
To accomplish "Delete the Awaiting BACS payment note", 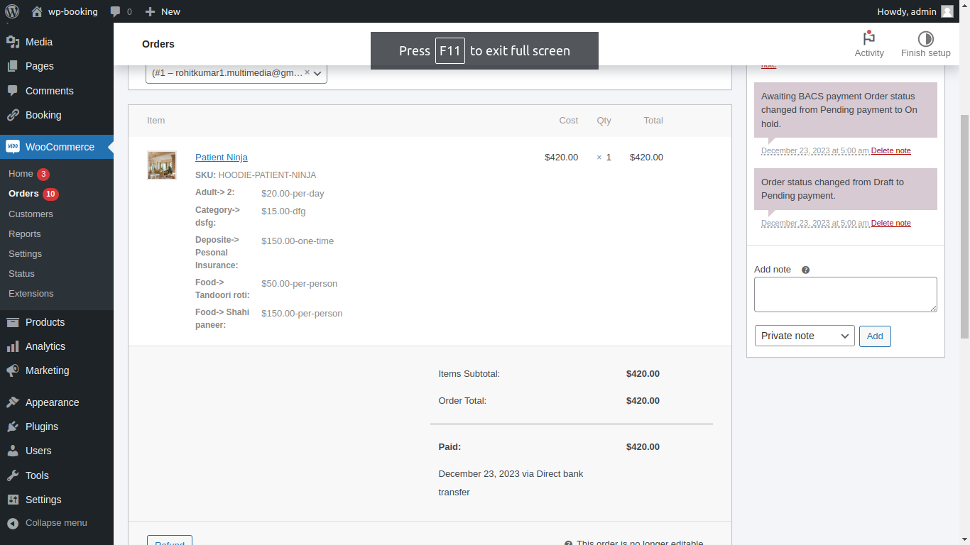I will tap(890, 150).
